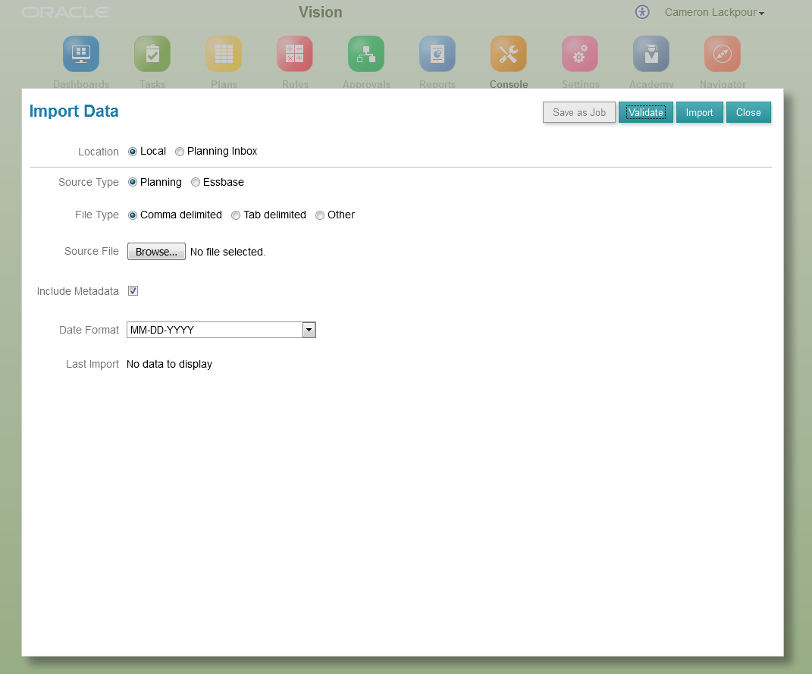
Task: Open the Academy icon
Action: (x=651, y=54)
